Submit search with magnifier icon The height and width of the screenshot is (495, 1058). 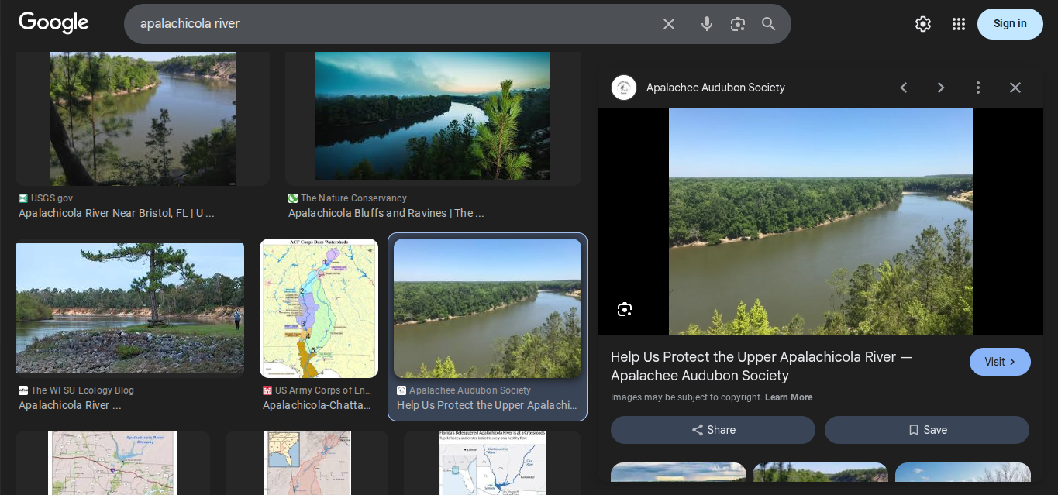click(768, 24)
